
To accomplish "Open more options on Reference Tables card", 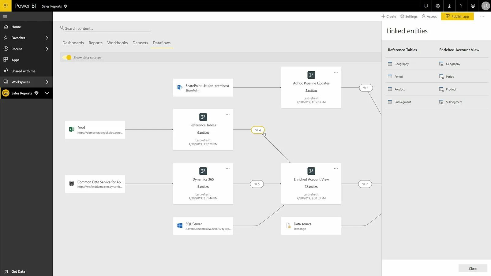I will (228, 114).
